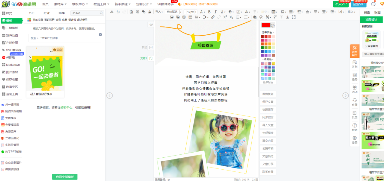Expand the 选中换色 color mode dropdown
384x181 pixels.
[x=268, y=32]
